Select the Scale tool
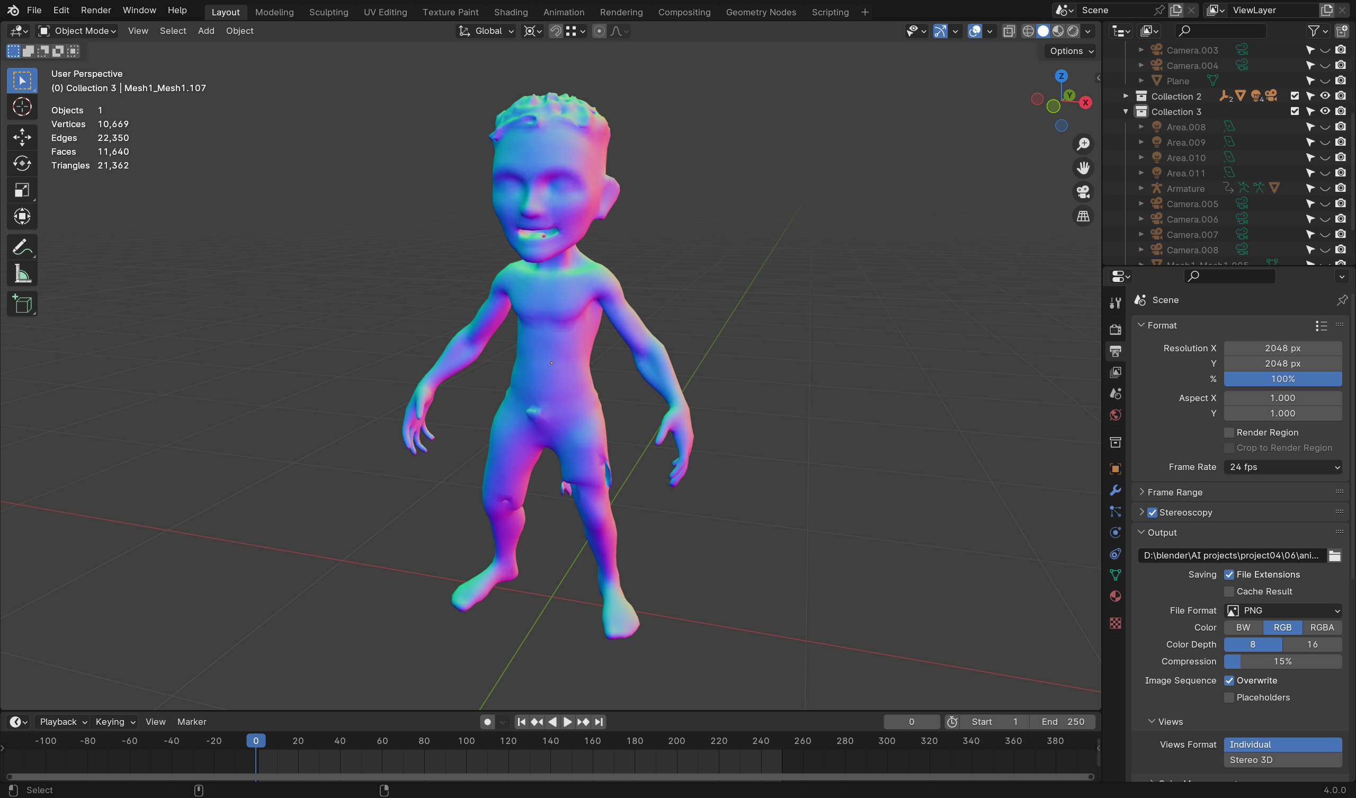Screen dimensions: 1356x798 coord(22,190)
